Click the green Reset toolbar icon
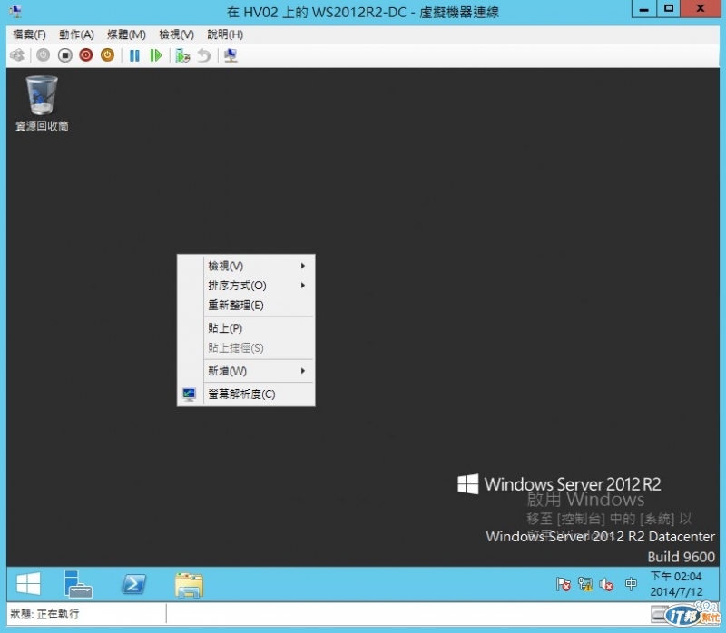The image size is (726, 633). [156, 55]
